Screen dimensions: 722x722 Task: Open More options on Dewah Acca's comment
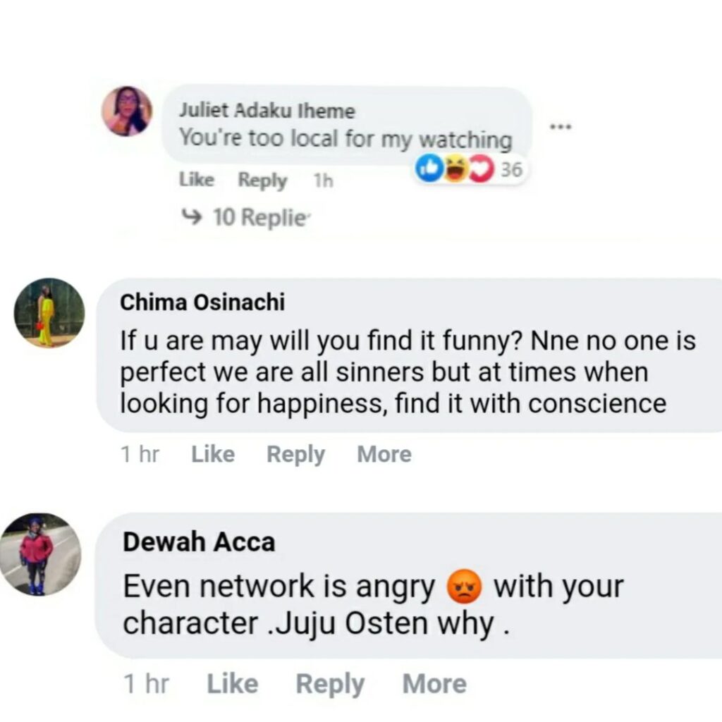pyautogui.click(x=434, y=684)
